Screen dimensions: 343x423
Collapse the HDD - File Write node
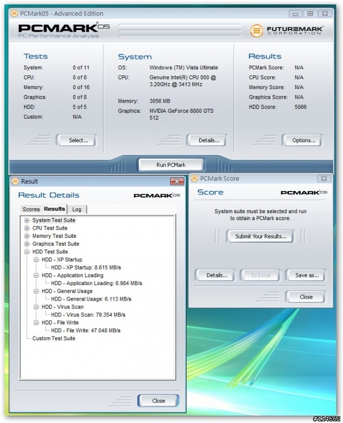(36, 323)
